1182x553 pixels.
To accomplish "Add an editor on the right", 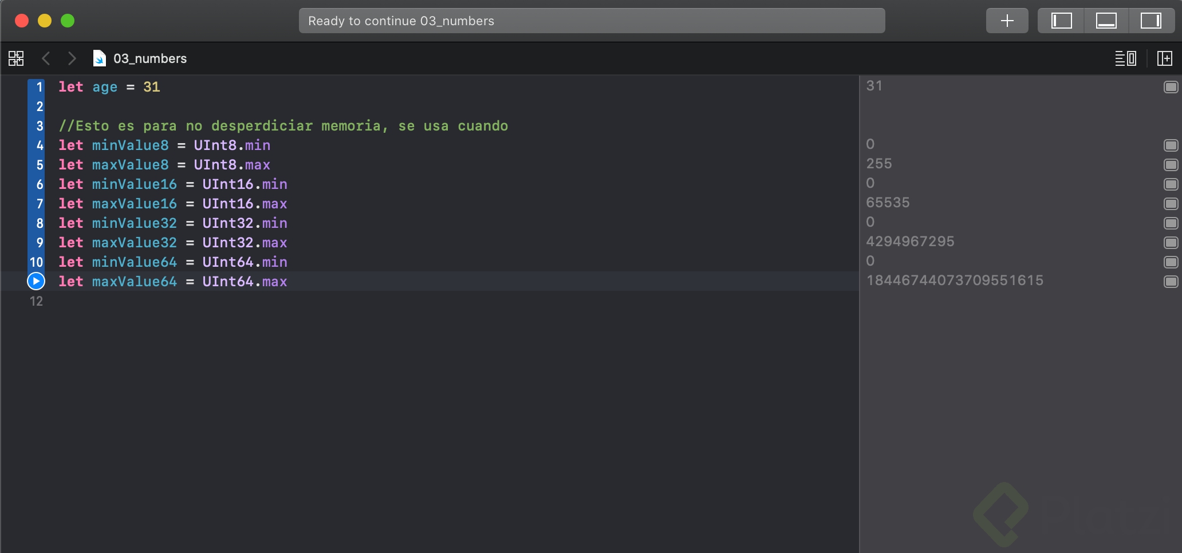I will pos(1165,58).
